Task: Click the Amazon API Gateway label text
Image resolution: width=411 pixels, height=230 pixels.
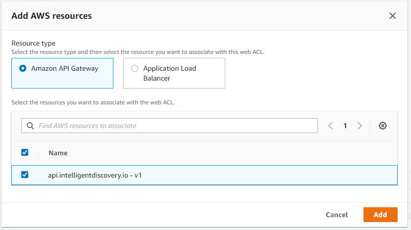Action: (65, 68)
